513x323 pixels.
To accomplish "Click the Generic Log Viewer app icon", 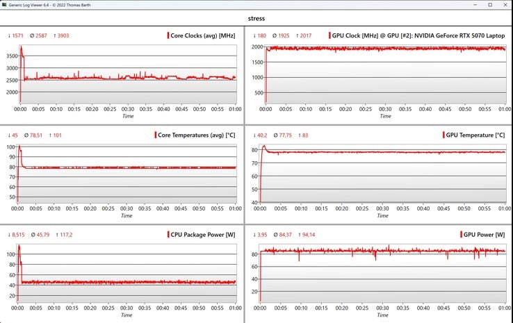I will tap(6, 5).
